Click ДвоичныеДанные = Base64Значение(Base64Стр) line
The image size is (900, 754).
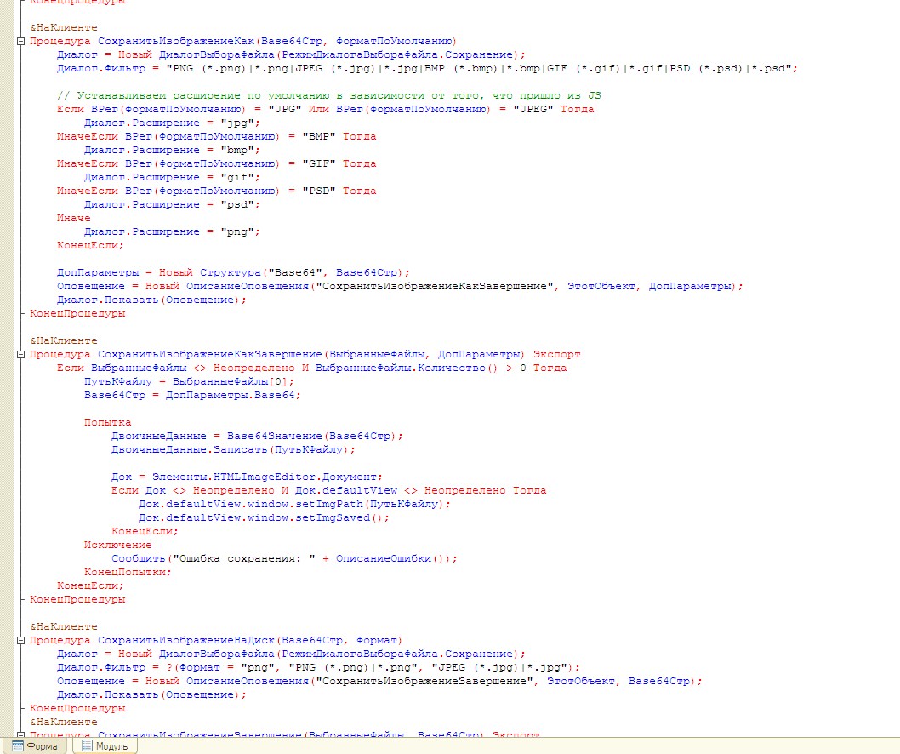(257, 437)
